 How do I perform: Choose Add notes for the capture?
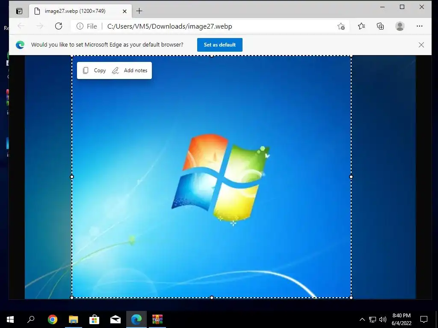coord(130,70)
